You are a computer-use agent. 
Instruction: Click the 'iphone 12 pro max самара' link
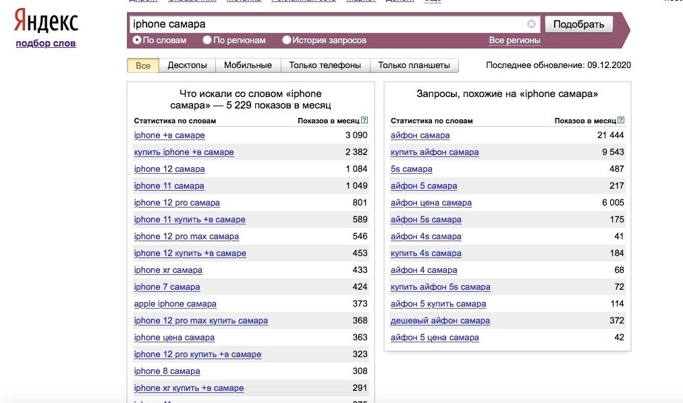pyautogui.click(x=186, y=237)
